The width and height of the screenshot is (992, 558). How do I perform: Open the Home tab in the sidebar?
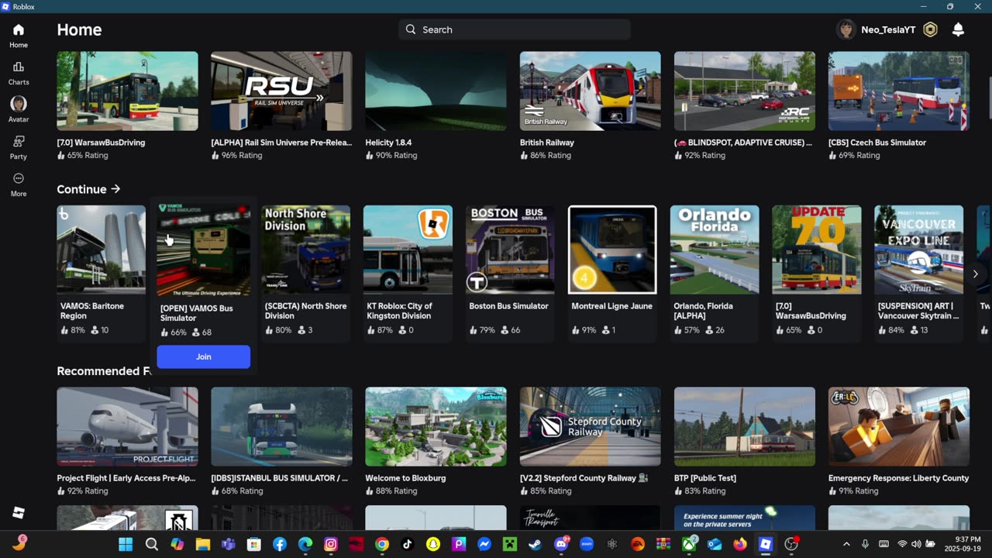[19, 36]
